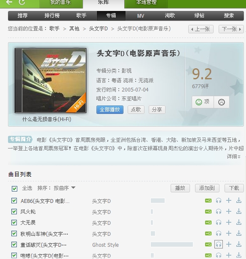Screen dimensions: 246x259
Task: Click the popularity bar of 童话破灭
Action: [x=172, y=245]
